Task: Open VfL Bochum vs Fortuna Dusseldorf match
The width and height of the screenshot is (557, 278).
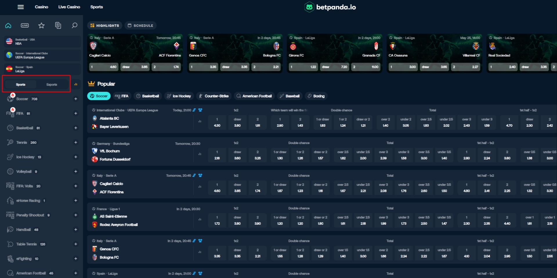Action: [x=115, y=155]
